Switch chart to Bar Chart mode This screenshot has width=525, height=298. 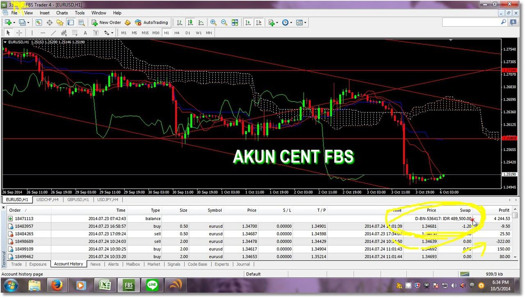click(180, 23)
